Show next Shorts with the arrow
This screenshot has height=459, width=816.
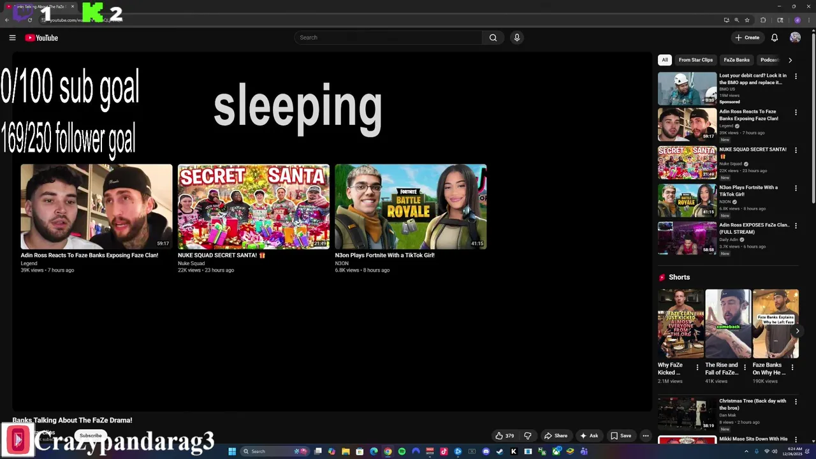797,331
